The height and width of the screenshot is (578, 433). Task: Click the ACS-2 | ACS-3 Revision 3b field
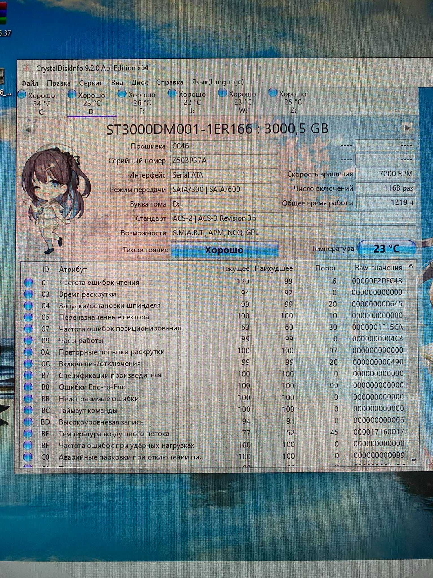click(293, 218)
